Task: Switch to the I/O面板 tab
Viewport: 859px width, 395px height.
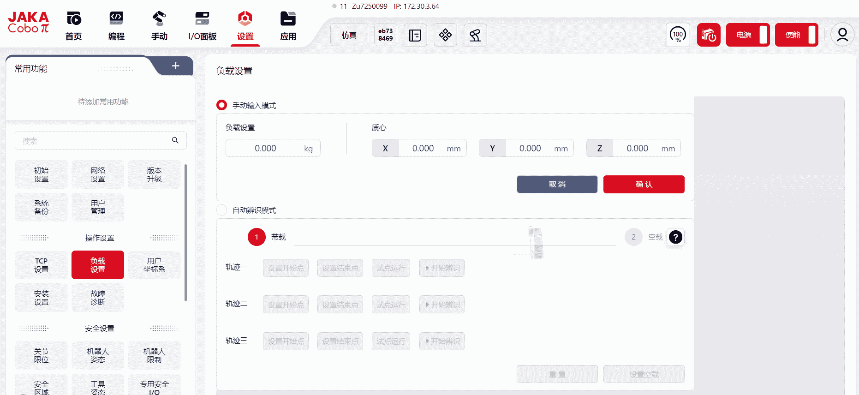Action: (202, 27)
